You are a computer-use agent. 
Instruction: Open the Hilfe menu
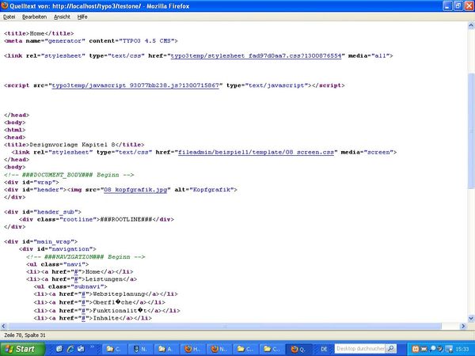(x=82, y=17)
